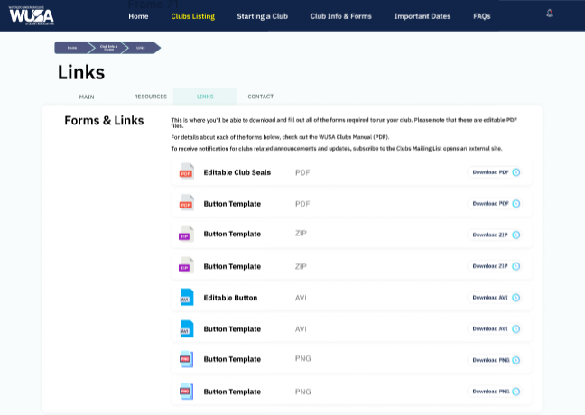Open the WUSA Clubs Manual (PDF) link
The width and height of the screenshot is (585, 415).
coord(353,137)
